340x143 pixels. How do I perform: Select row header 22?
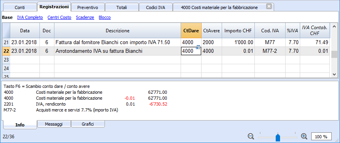coord(6,51)
